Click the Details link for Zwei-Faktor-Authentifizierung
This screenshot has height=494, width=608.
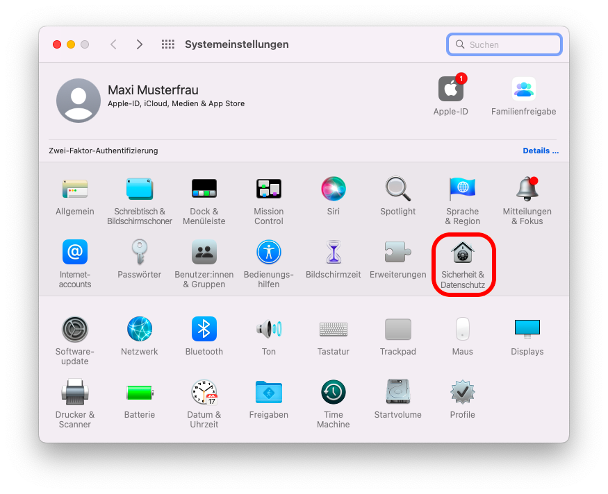[x=541, y=151]
